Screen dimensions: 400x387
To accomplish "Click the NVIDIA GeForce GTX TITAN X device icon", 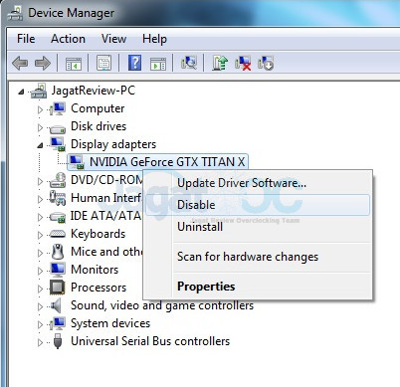I will coord(77,162).
